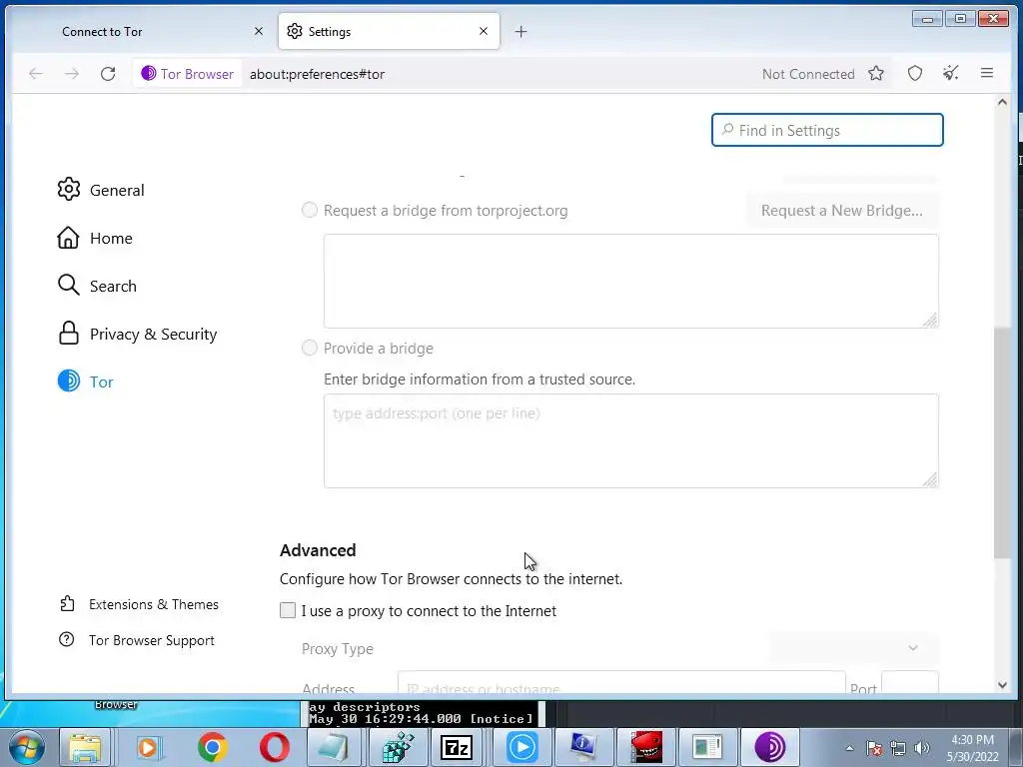Enable I use a proxy checkbox
The height and width of the screenshot is (767, 1023).
click(x=288, y=610)
